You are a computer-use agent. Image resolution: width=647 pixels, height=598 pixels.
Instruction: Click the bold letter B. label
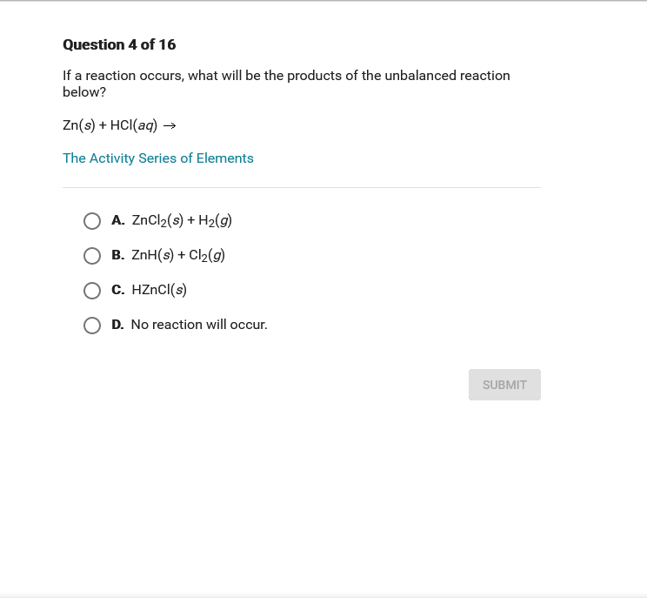pos(118,256)
